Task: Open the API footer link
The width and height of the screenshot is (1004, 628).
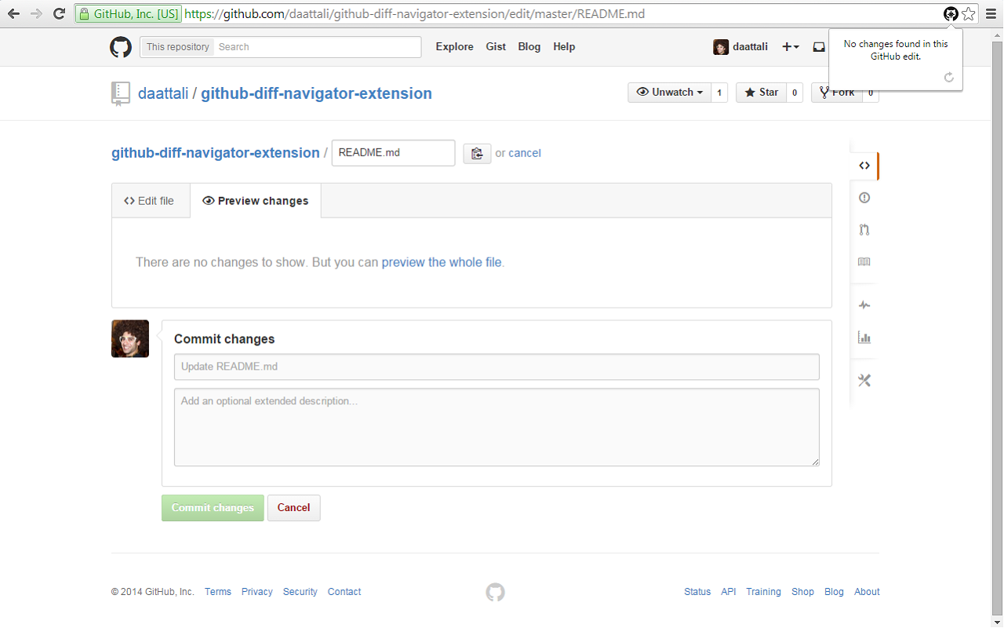Action: pyautogui.click(x=729, y=592)
